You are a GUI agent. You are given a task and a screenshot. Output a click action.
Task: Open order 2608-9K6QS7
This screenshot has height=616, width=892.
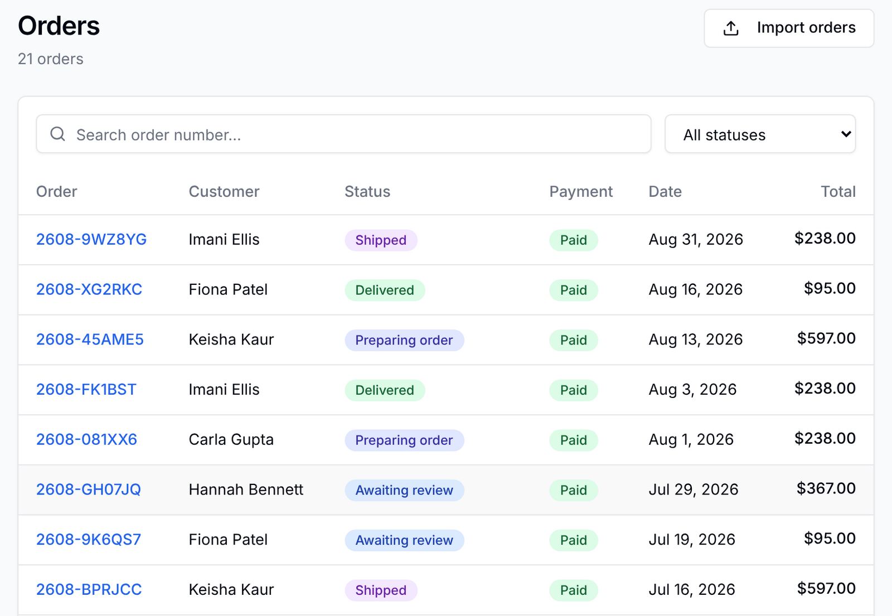pos(89,540)
